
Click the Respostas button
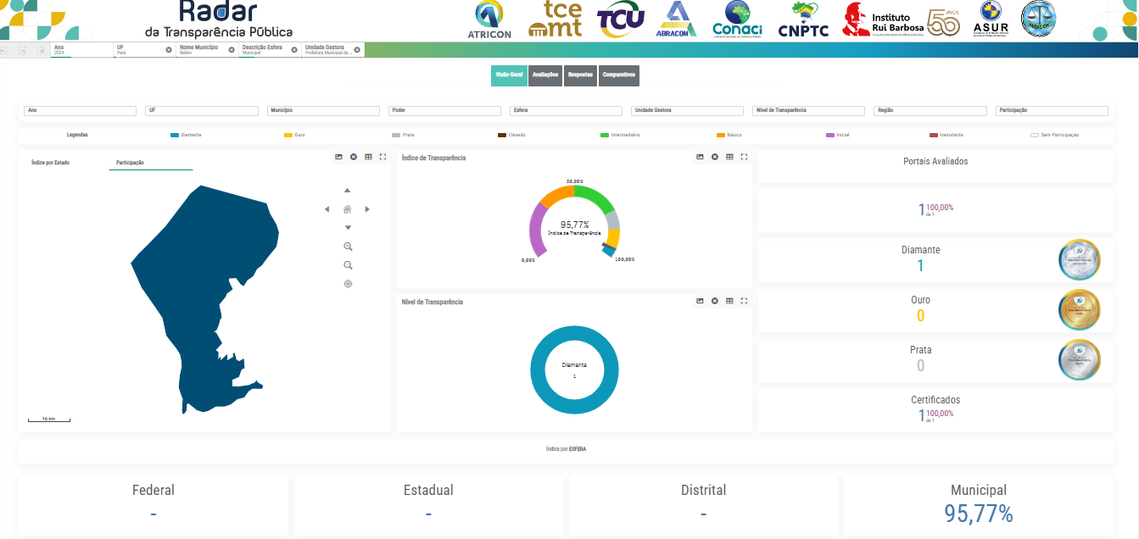click(580, 75)
